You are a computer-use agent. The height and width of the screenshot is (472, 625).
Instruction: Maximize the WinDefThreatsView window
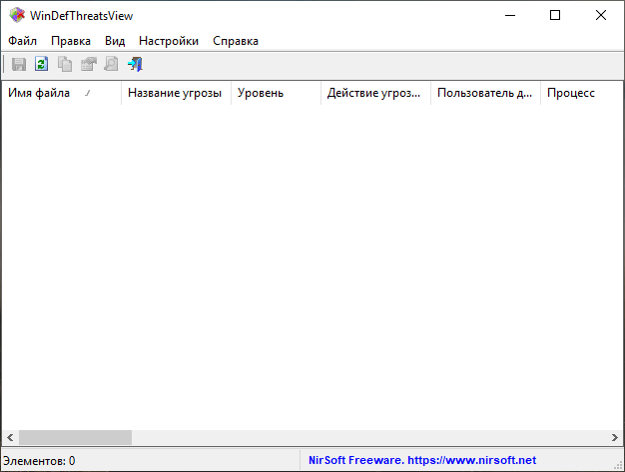(555, 16)
